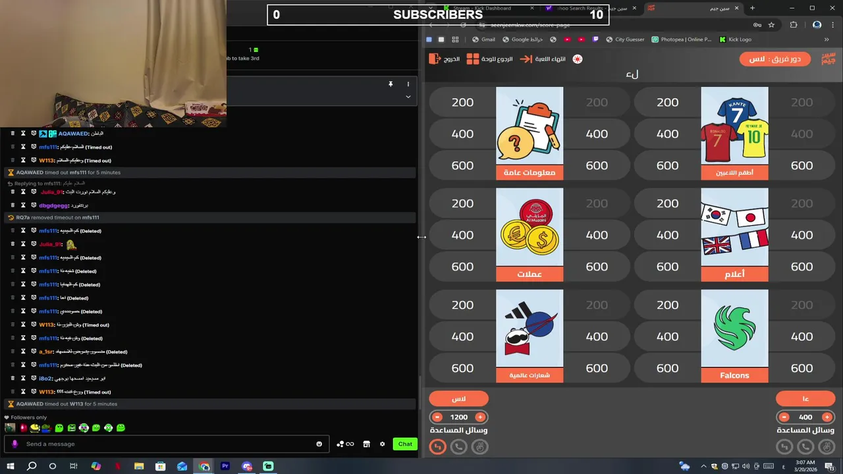
Task: Open the chat emoji picker icon
Action: (319, 444)
